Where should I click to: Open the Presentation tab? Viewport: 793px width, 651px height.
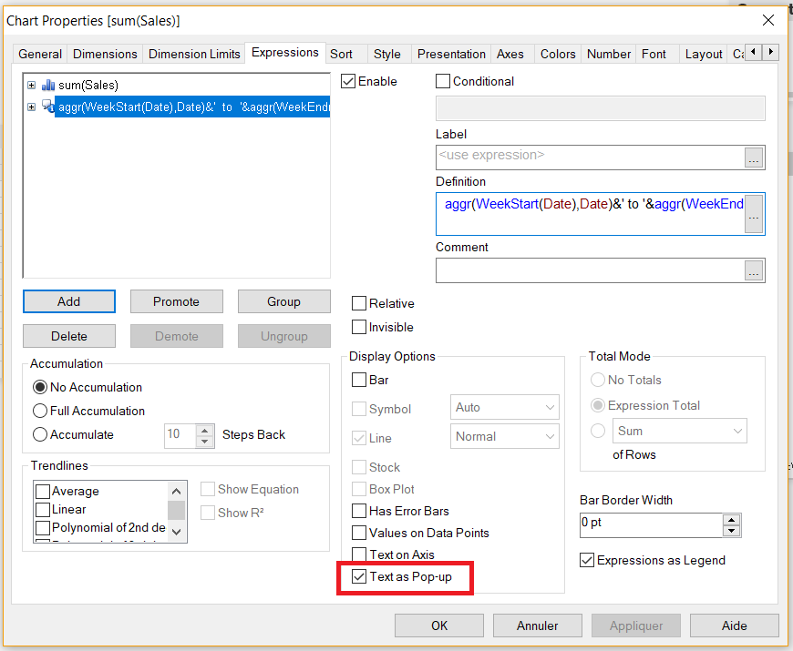click(451, 54)
